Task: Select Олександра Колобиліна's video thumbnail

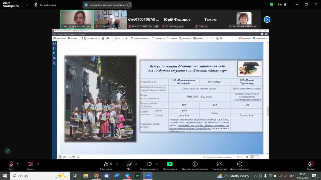Action: coord(77,19)
